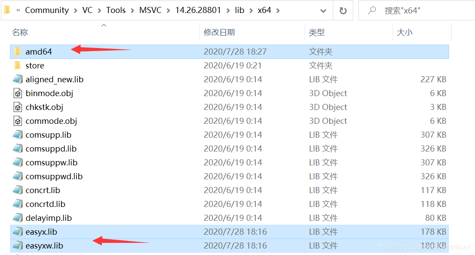Sort by the 大小 column header
The height and width of the screenshot is (255, 475).
[405, 32]
